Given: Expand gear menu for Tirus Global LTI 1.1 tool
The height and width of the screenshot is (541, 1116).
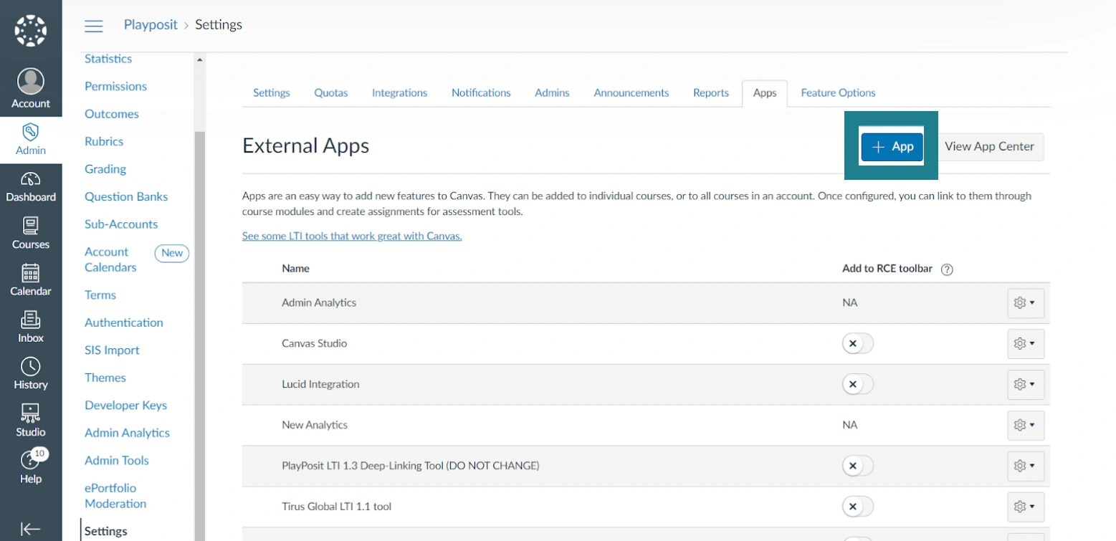Looking at the screenshot, I should click(1026, 507).
